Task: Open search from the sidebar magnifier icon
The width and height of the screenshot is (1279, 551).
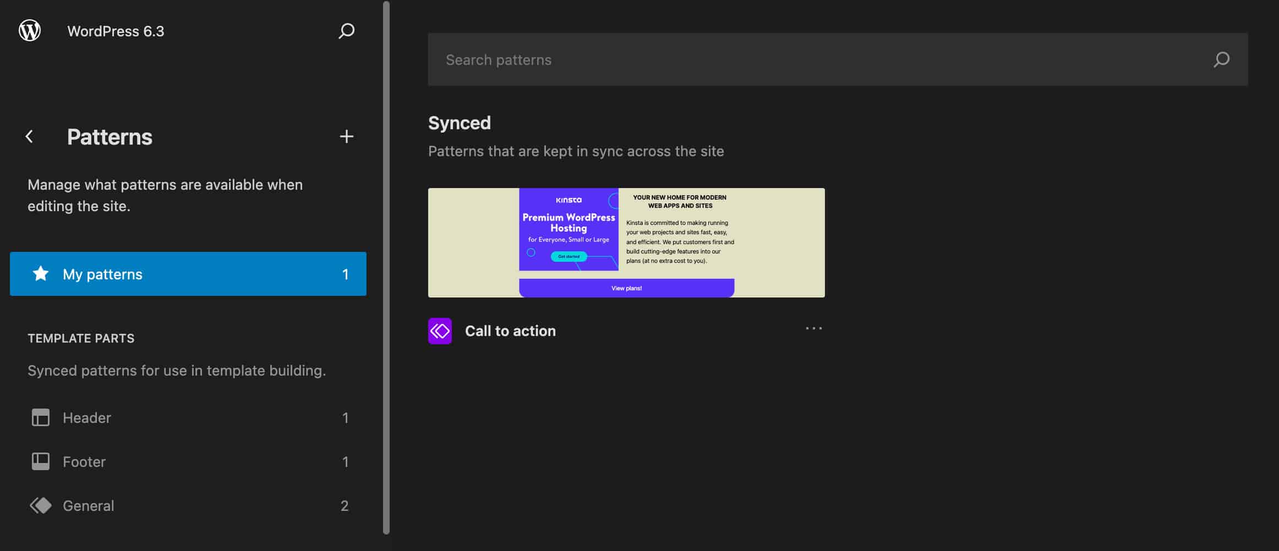Action: click(346, 31)
